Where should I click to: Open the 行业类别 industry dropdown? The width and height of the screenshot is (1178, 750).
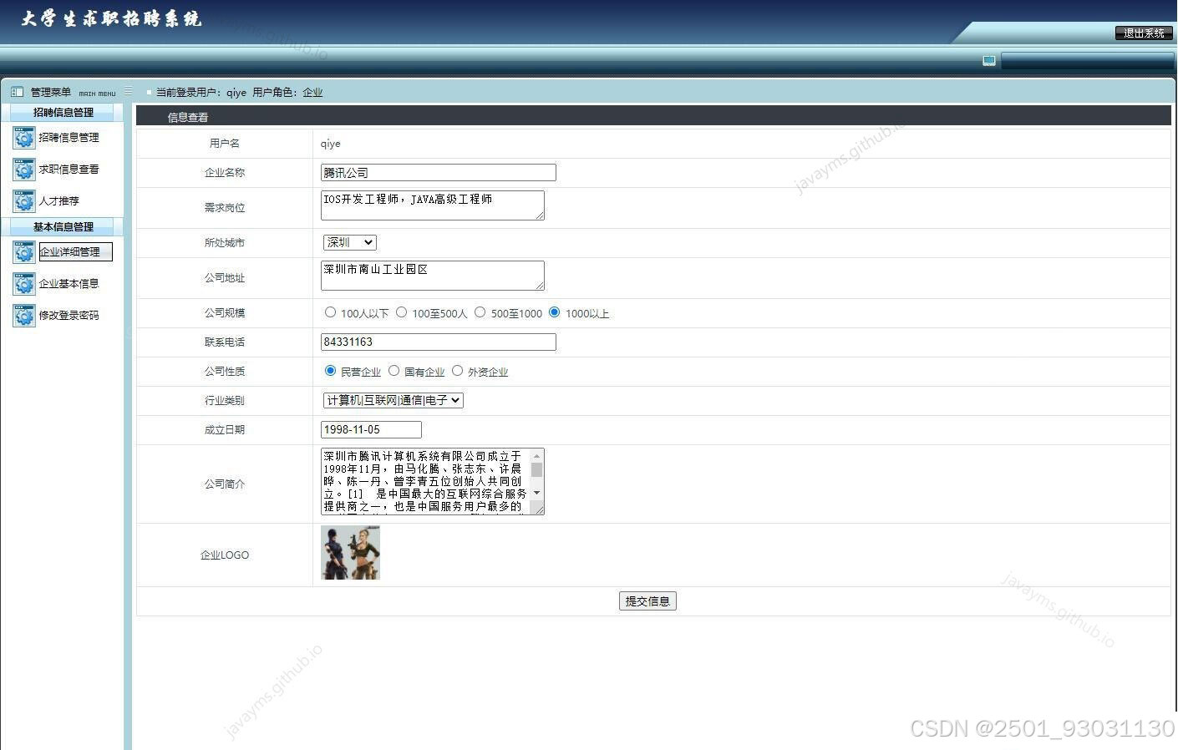(x=393, y=400)
